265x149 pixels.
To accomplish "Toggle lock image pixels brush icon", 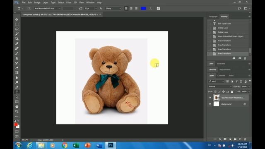I will (x=219, y=91).
